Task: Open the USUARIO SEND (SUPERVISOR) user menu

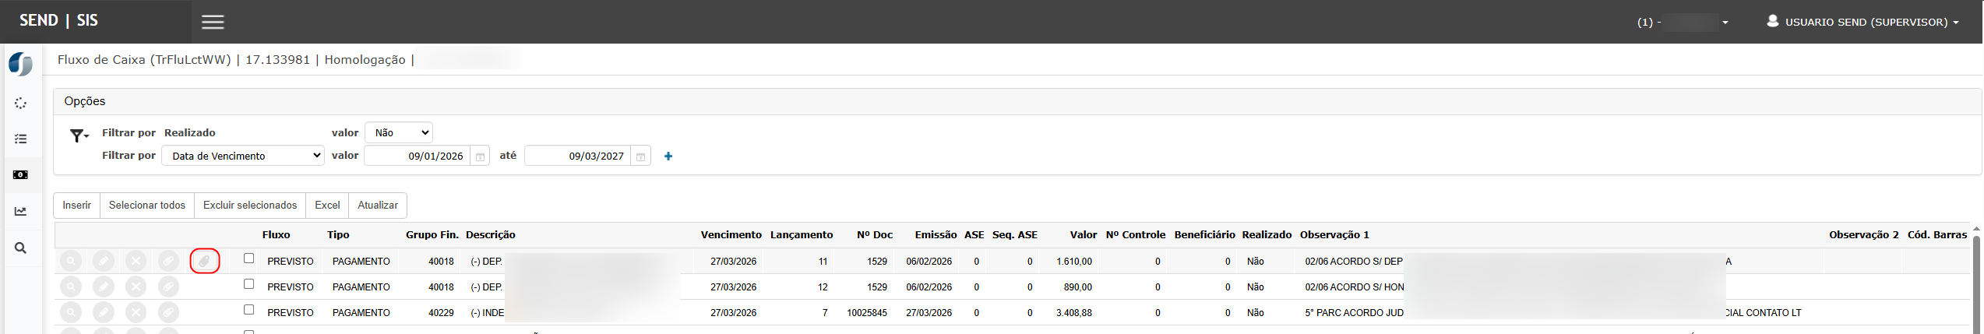Action: click(x=1862, y=22)
